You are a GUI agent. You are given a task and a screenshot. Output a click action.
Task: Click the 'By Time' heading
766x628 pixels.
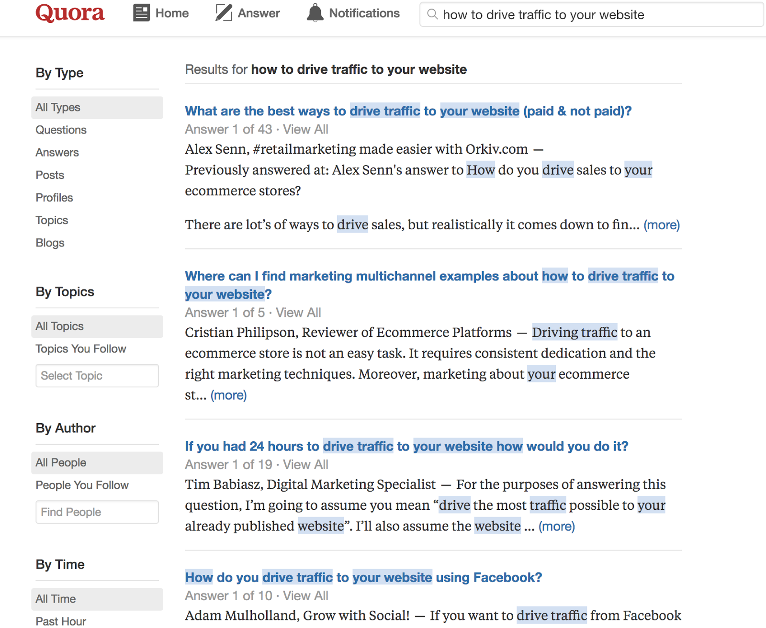coord(60,565)
